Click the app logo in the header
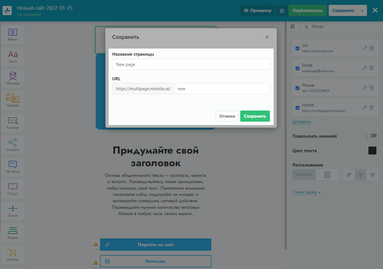Screen dimensions: 383x269 [7, 11]
